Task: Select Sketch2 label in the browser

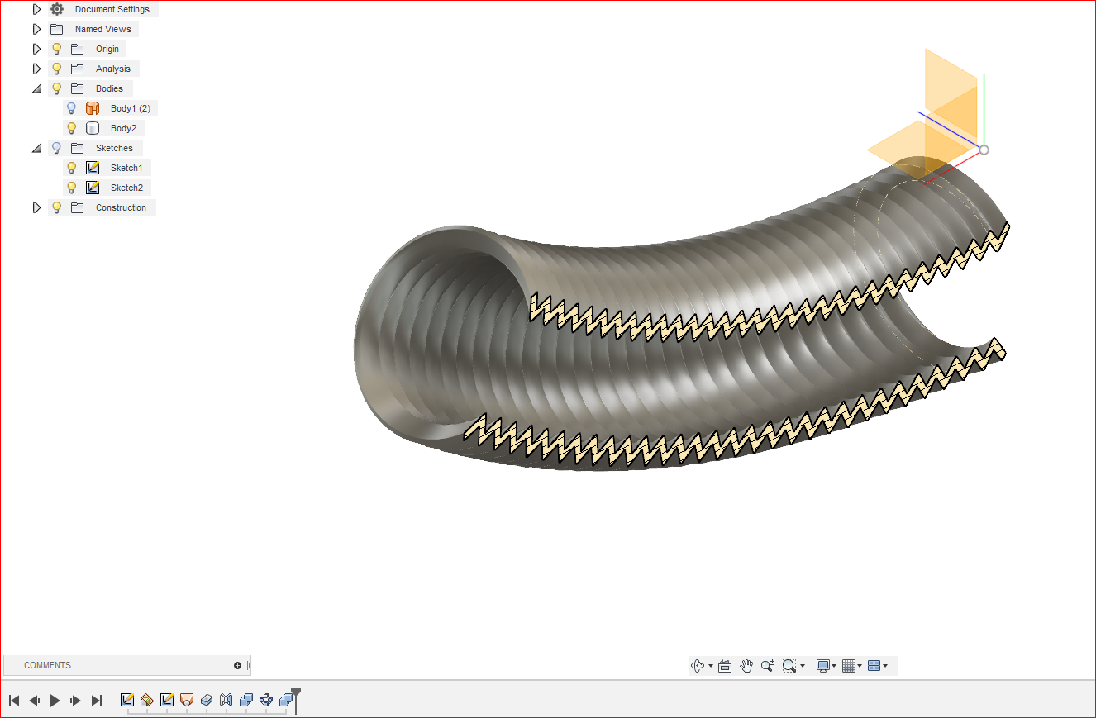Action: pos(126,188)
